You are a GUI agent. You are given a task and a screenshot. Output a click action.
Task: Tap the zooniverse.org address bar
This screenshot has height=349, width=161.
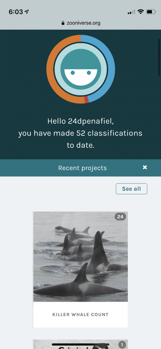81,23
